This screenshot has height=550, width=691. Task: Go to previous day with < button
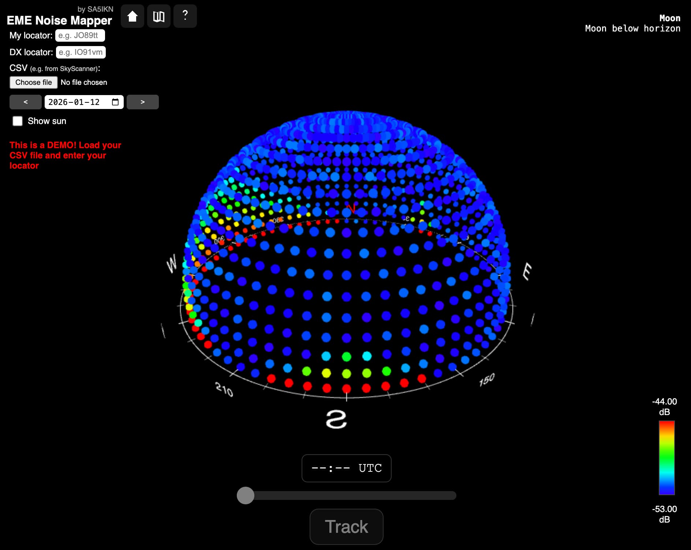pyautogui.click(x=25, y=102)
